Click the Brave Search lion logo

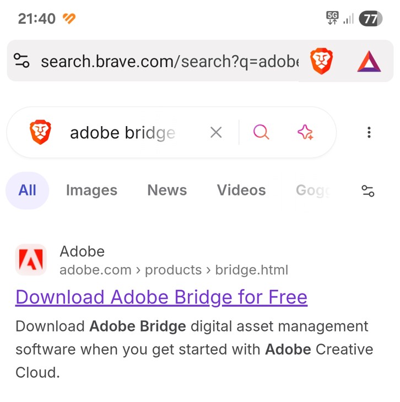click(x=40, y=132)
